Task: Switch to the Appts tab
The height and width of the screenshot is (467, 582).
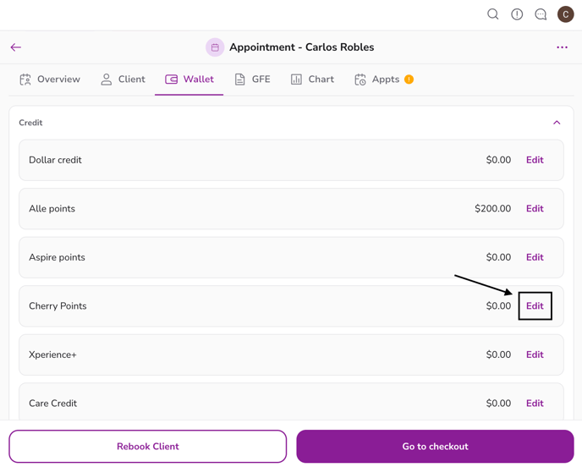Action: [377, 80]
